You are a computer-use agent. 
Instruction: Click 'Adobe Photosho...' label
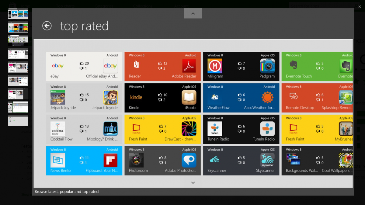(181, 171)
